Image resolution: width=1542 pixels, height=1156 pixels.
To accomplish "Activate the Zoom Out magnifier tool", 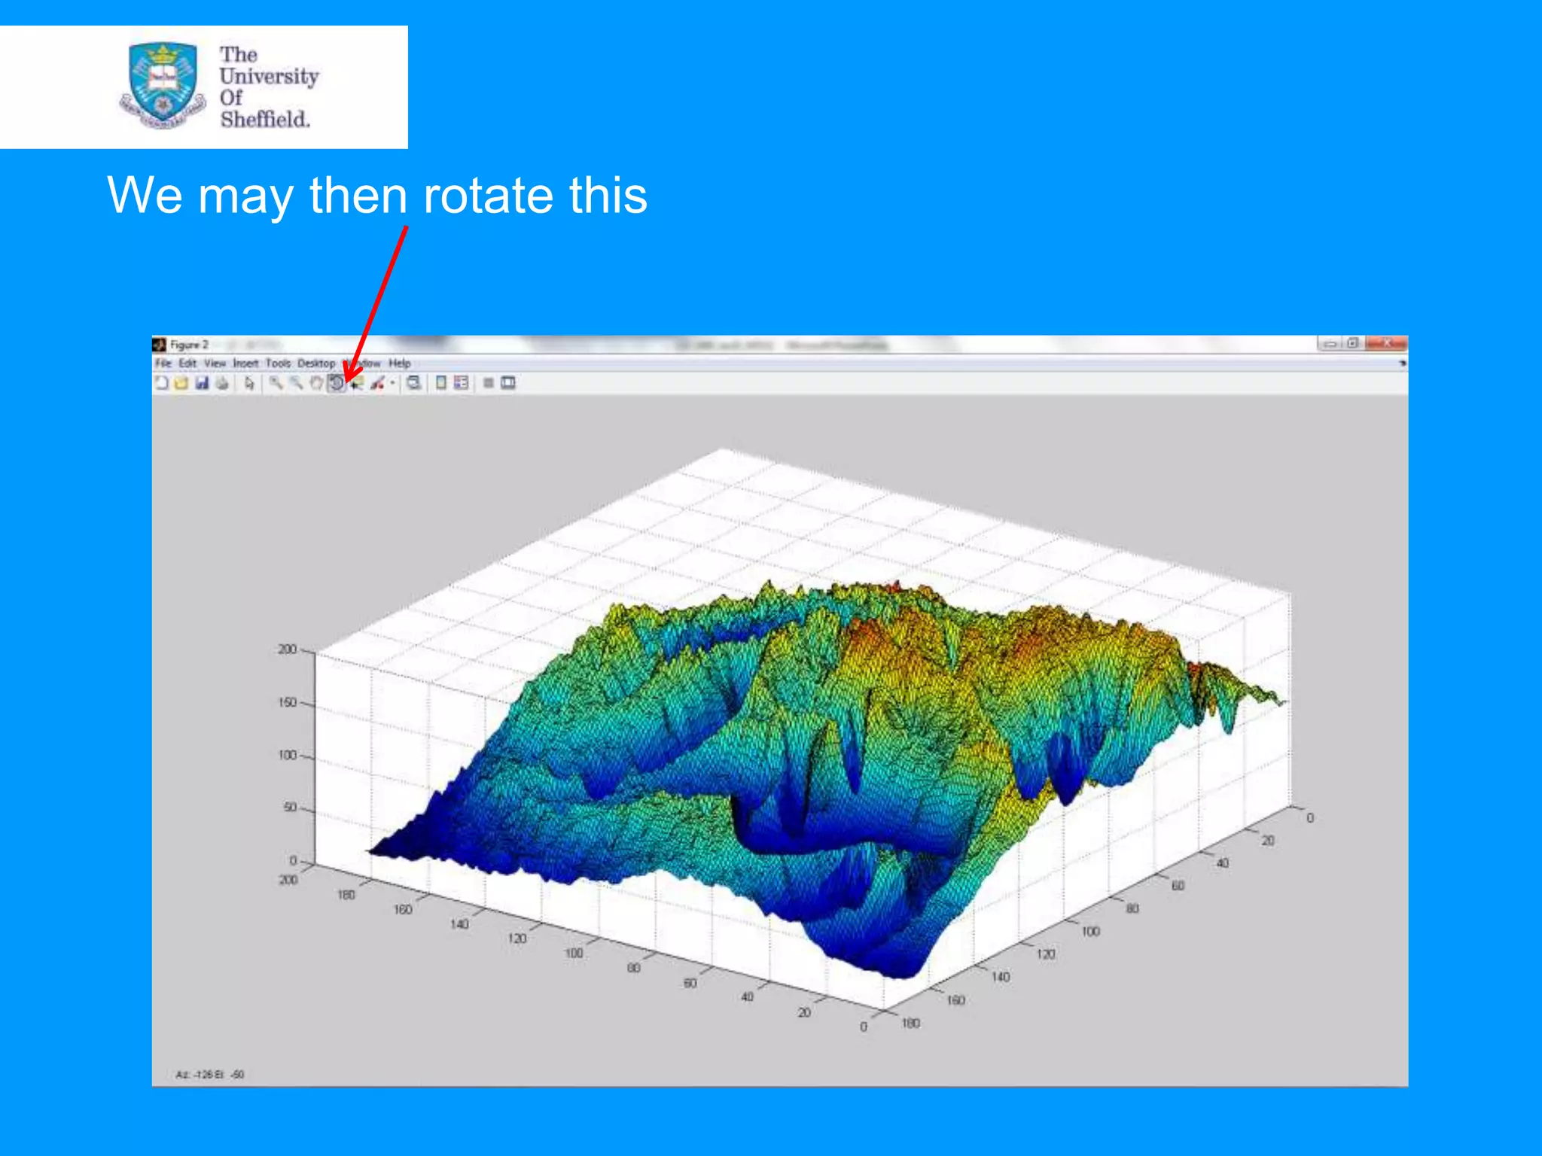I will pos(297,383).
